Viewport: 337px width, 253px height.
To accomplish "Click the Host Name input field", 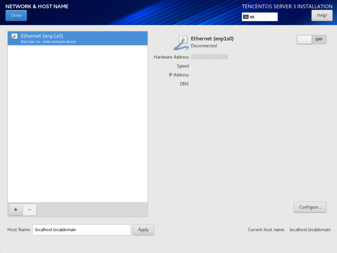I will (x=82, y=230).
